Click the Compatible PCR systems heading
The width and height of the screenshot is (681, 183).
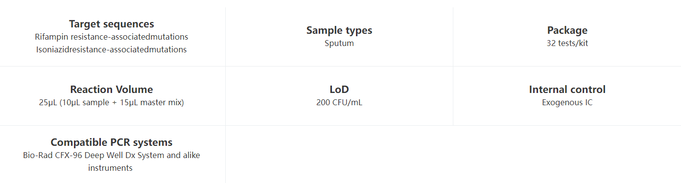pos(112,142)
